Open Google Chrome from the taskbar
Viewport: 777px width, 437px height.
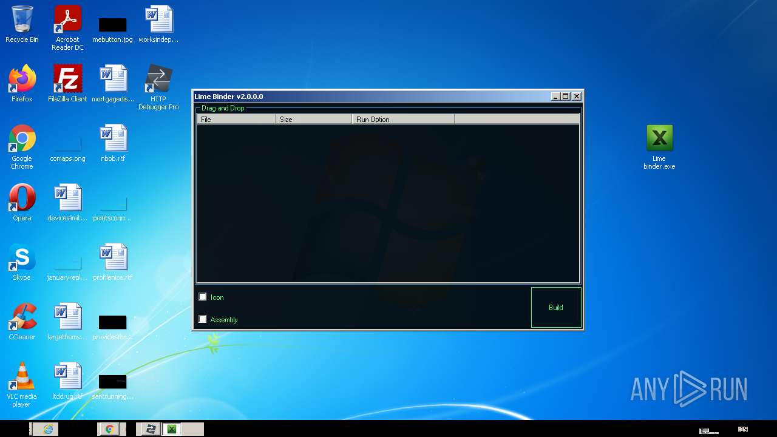tap(109, 429)
